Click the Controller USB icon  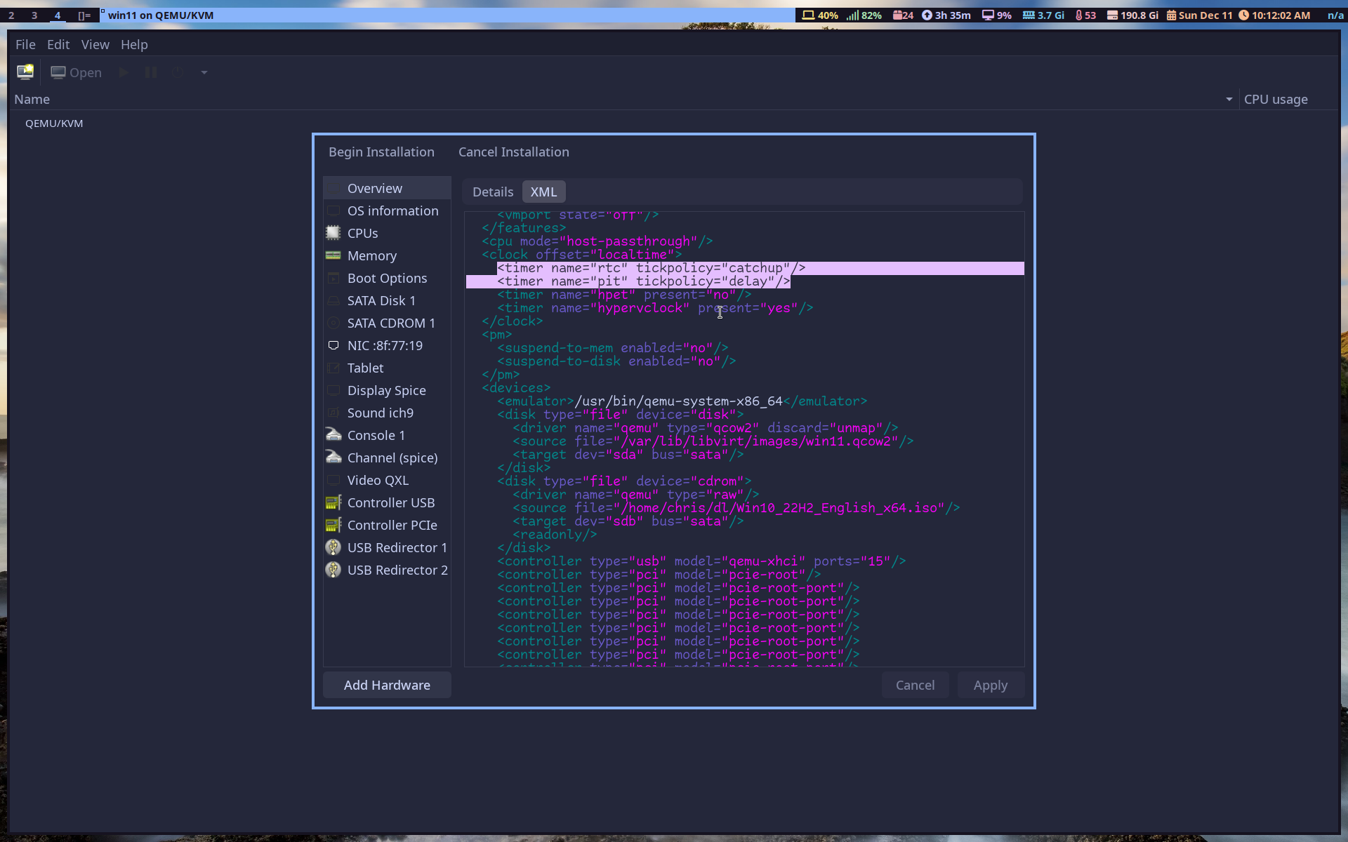click(x=334, y=502)
